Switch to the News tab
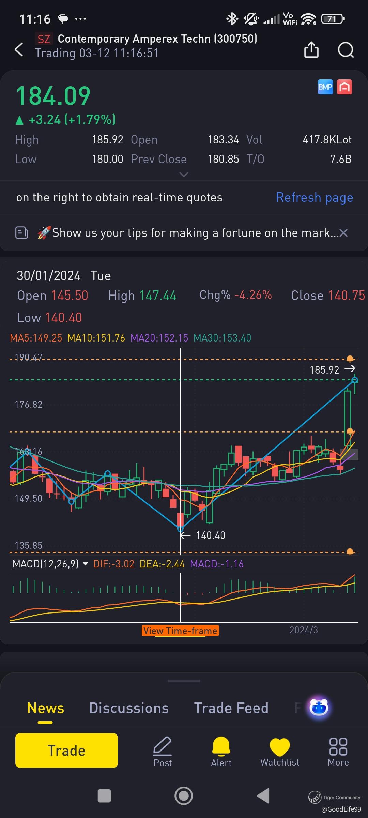 (x=45, y=708)
